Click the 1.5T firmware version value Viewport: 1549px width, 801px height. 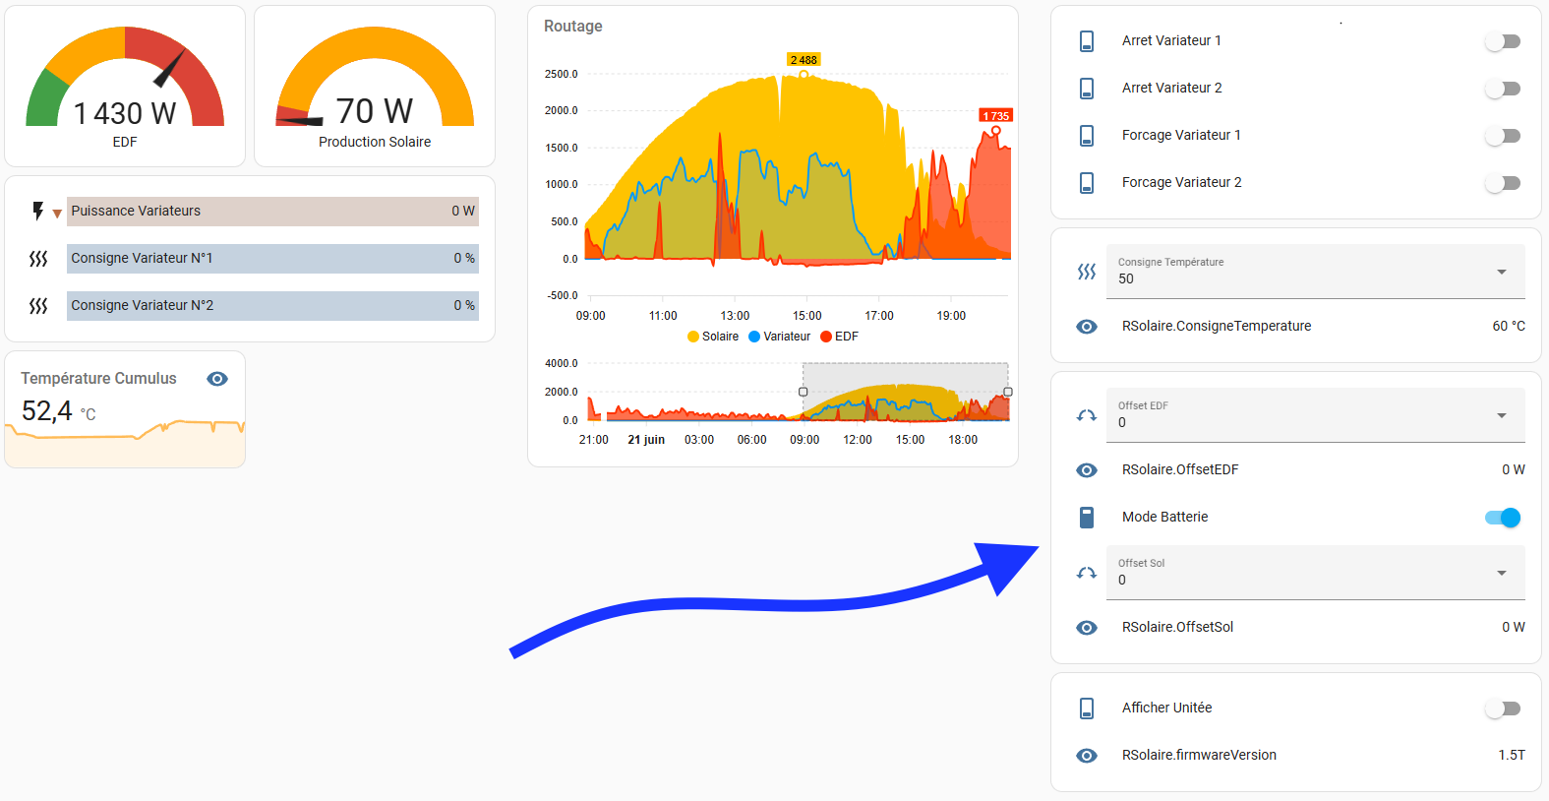coord(1512,755)
